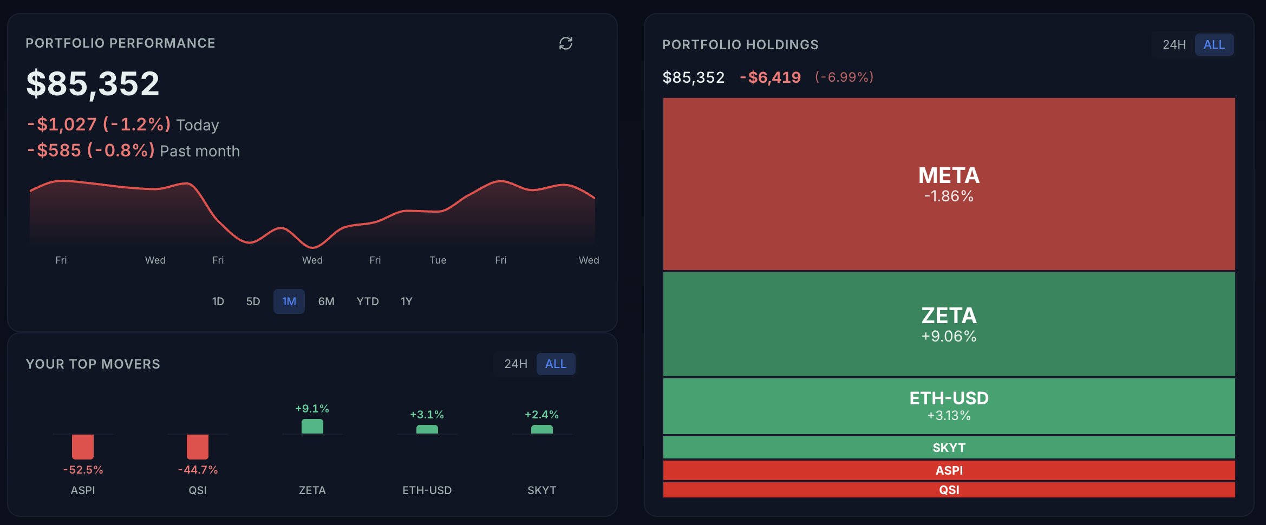This screenshot has height=525, width=1266.
Task: Select ZETA from Your Top Movers
Action: tap(312, 427)
